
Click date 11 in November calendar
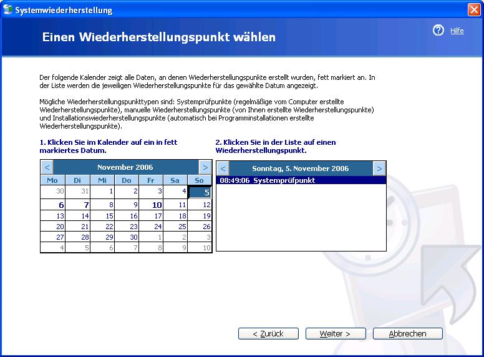tap(175, 205)
